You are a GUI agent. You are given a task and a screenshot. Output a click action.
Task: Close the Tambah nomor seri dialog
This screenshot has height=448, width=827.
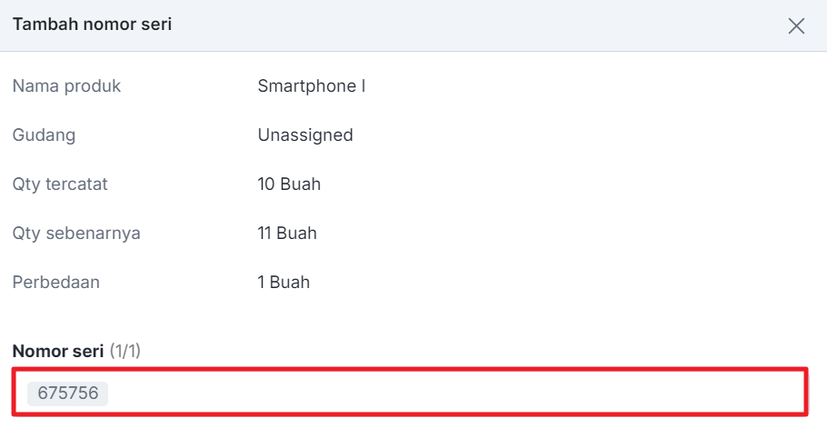coord(796,25)
